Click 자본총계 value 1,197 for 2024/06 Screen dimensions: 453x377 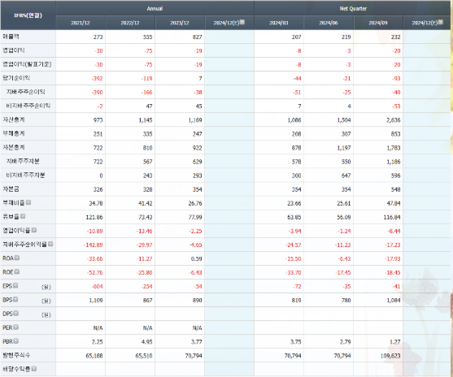(344, 148)
